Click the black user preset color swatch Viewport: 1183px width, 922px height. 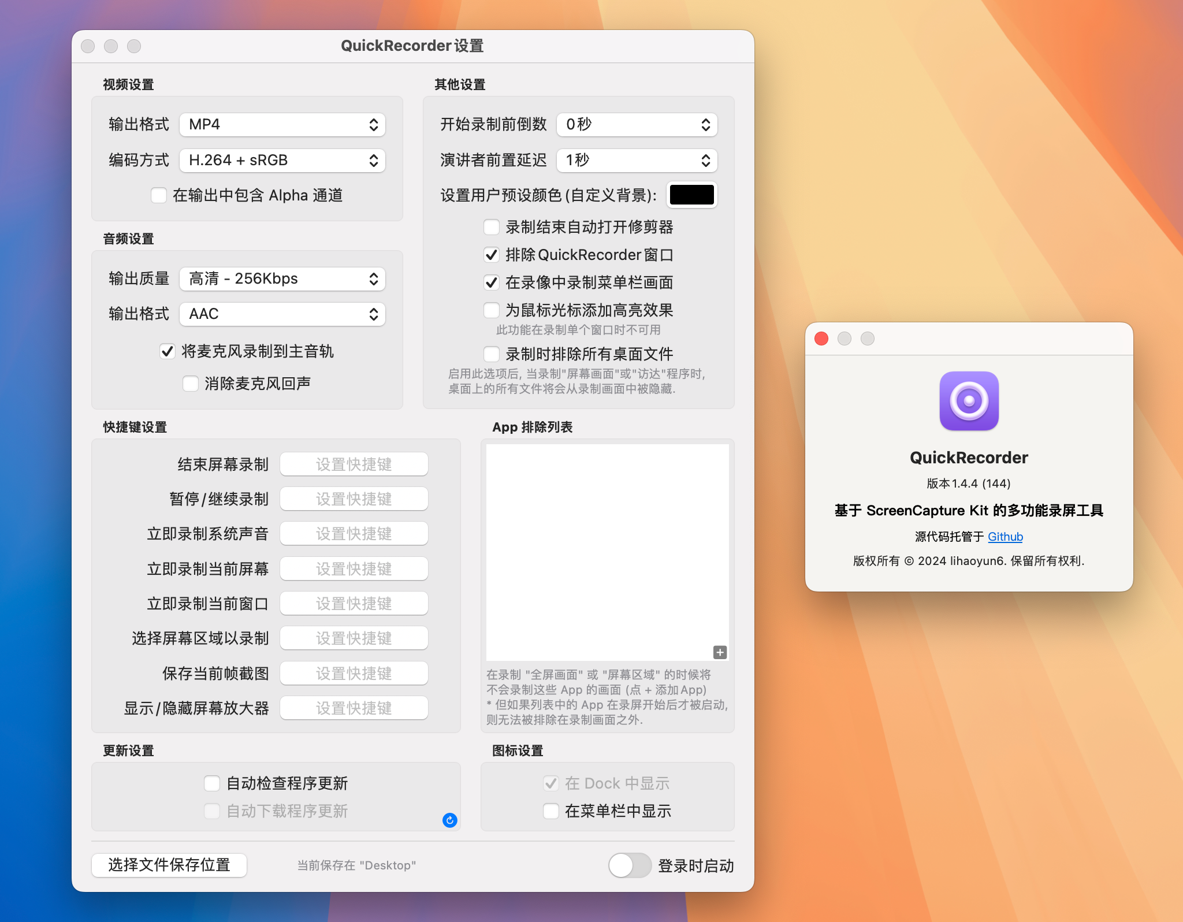point(691,195)
